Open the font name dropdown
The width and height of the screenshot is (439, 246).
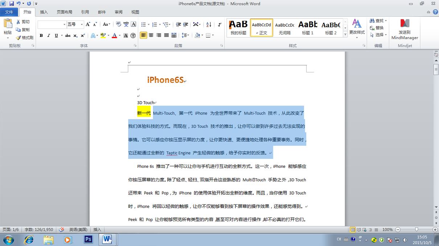coord(65,24)
